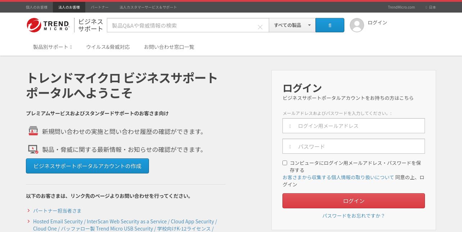Switch to 個人のお客様 tab
Viewport: 462px width, 232px height.
click(x=37, y=7)
